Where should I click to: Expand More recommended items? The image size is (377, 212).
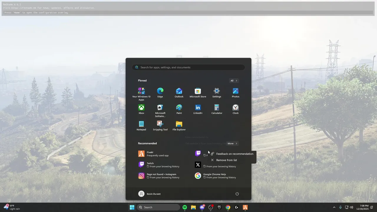point(232,143)
